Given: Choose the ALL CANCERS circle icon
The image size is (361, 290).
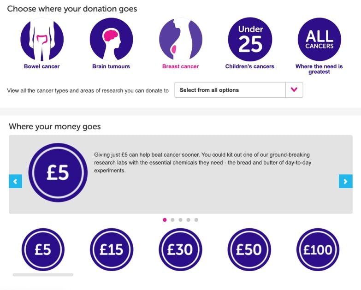Looking at the screenshot, I should coord(320,39).
